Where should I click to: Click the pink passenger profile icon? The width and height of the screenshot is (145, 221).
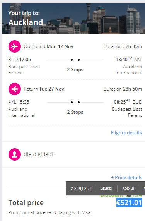click(15, 154)
